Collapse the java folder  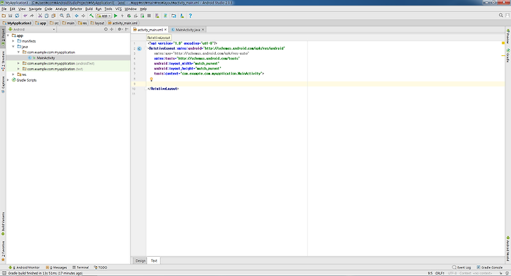[x=13, y=47]
